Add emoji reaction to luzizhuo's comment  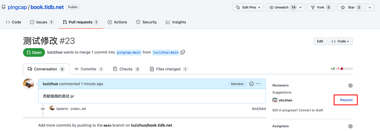coord(251,84)
